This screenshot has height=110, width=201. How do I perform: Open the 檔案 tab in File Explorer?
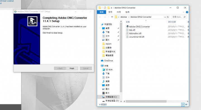click(x=102, y=12)
